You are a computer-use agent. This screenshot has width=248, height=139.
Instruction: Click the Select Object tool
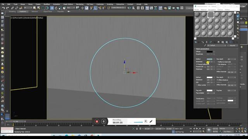click(x=34, y=8)
